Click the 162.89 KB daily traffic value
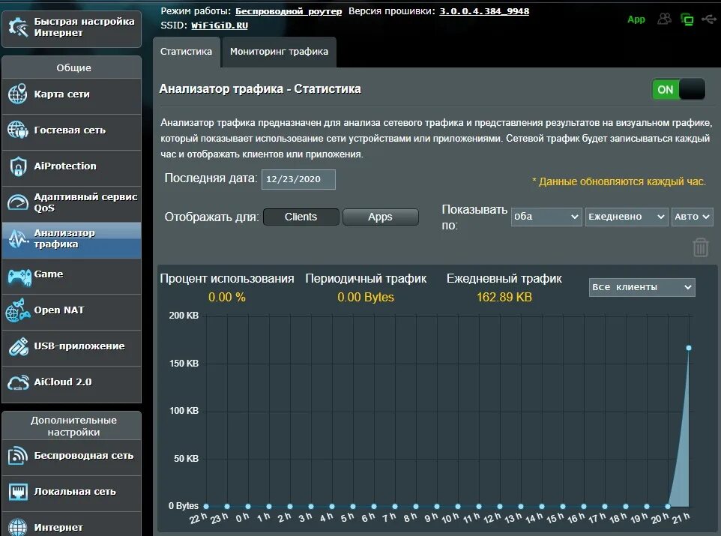 point(504,297)
